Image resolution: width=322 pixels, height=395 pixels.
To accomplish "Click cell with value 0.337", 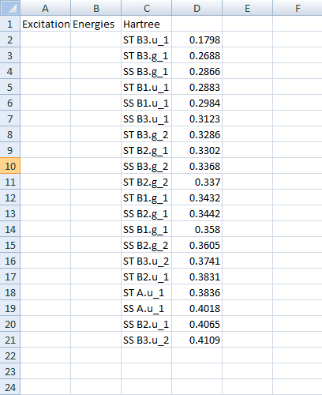I will [197, 182].
